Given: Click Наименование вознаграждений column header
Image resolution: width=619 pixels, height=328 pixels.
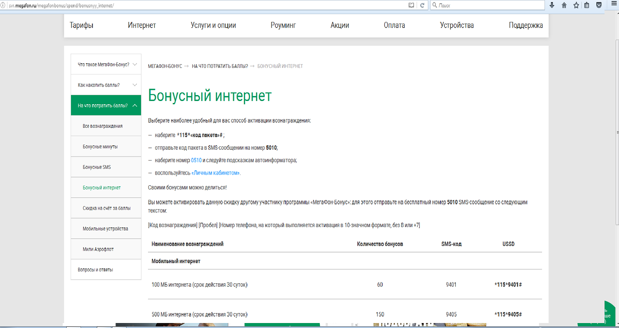Looking at the screenshot, I should (188, 244).
